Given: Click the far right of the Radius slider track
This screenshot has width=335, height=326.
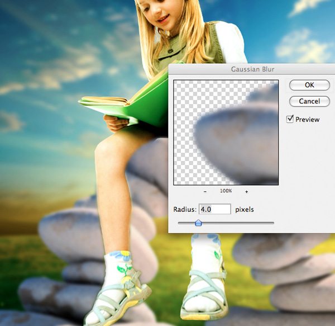Looking at the screenshot, I should click(x=272, y=223).
